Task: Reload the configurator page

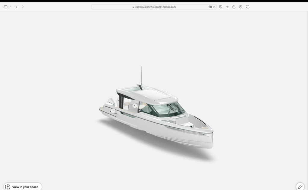Action: point(214,7)
